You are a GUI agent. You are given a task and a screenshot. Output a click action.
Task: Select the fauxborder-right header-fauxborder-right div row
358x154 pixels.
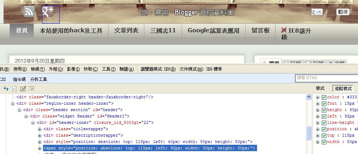click(x=85, y=97)
